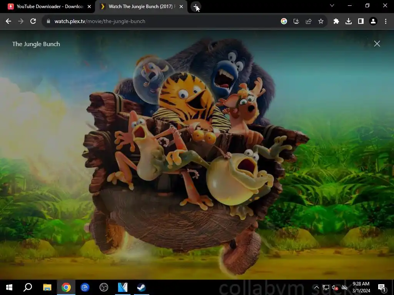
Task: Show hidden system tray icons
Action: pyautogui.click(x=316, y=287)
